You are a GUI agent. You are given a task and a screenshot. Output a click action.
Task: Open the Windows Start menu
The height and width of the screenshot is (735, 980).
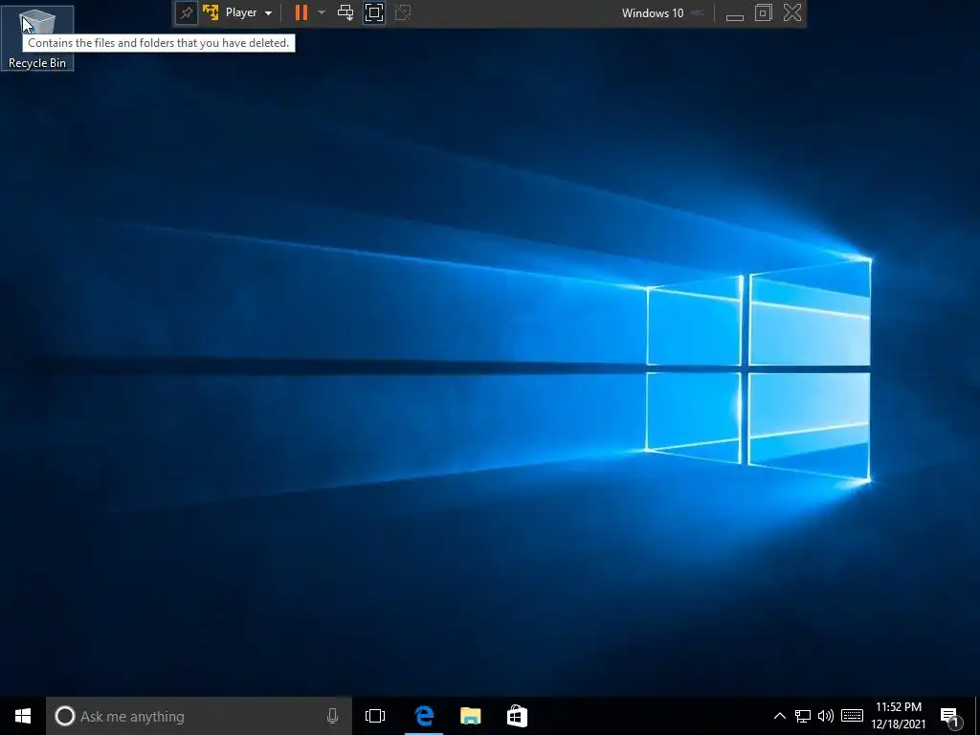(x=23, y=716)
